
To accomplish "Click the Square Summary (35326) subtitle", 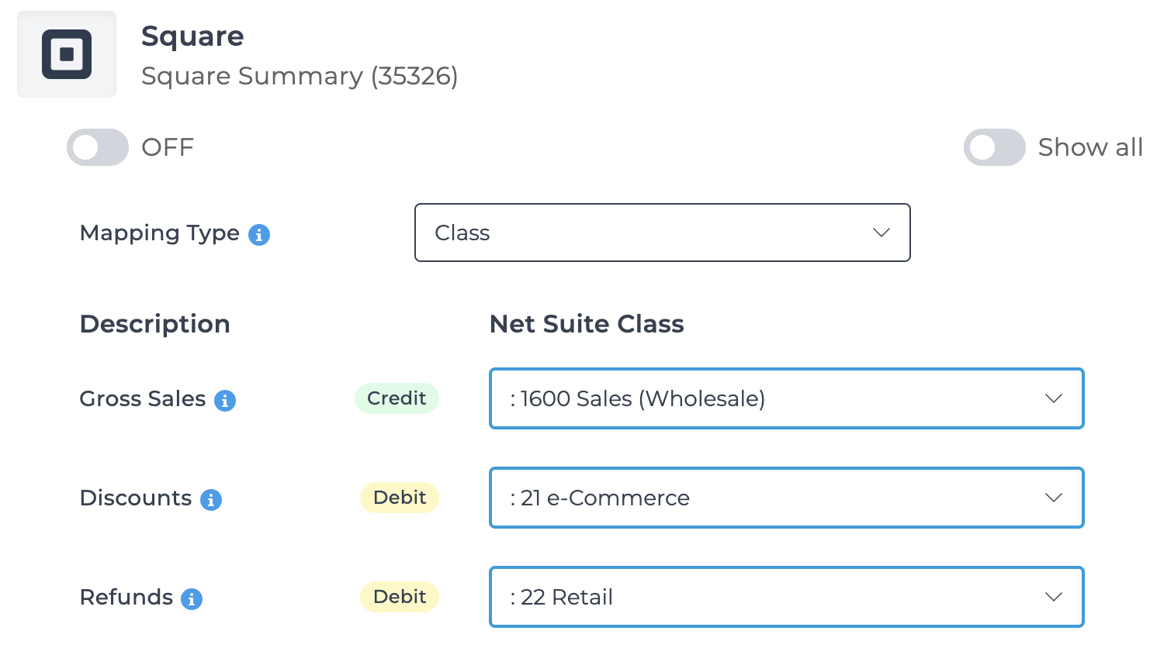I will tap(300, 76).
